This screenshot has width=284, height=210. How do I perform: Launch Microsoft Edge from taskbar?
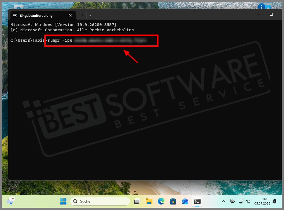[161, 201]
